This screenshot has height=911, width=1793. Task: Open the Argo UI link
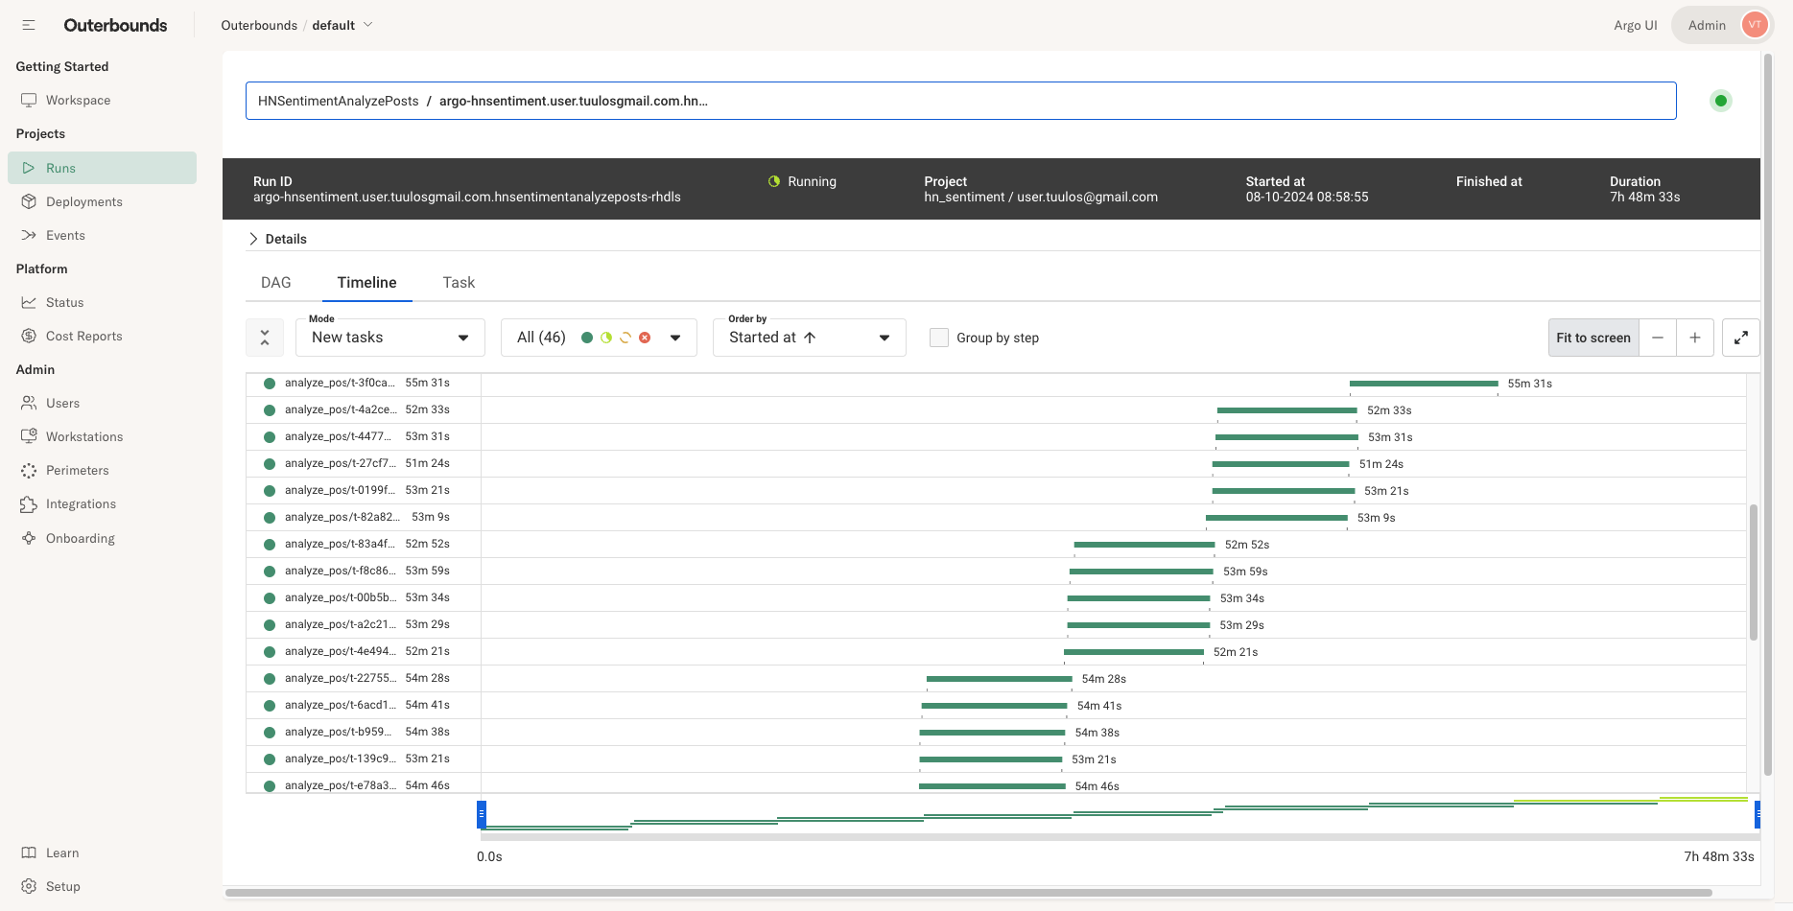tap(1636, 25)
